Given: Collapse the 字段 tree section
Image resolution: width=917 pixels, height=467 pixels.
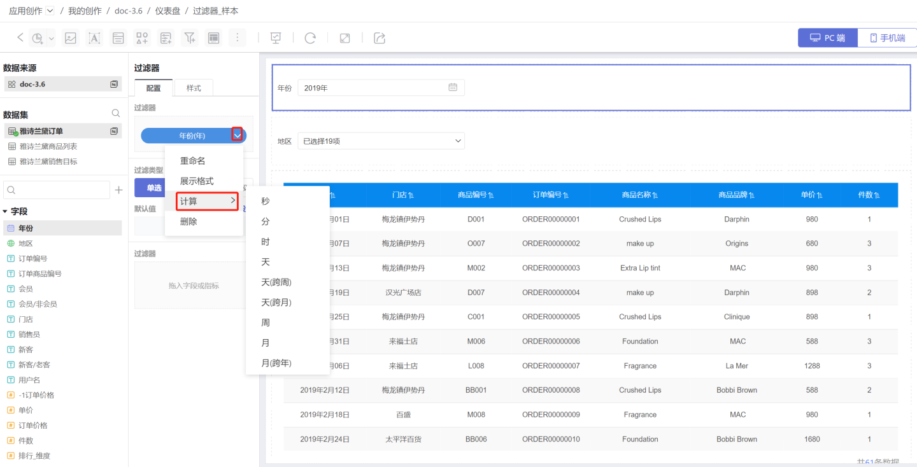Looking at the screenshot, I should 6,211.
